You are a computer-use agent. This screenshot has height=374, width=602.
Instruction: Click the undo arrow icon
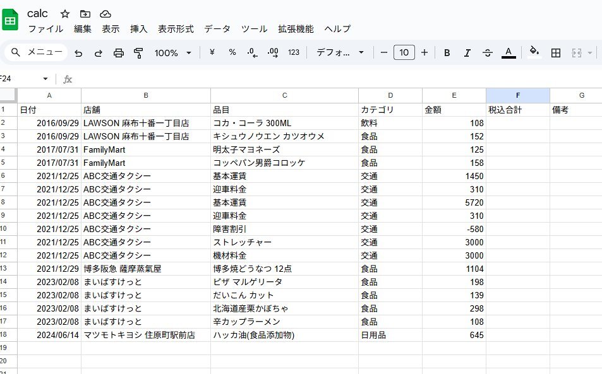point(78,53)
